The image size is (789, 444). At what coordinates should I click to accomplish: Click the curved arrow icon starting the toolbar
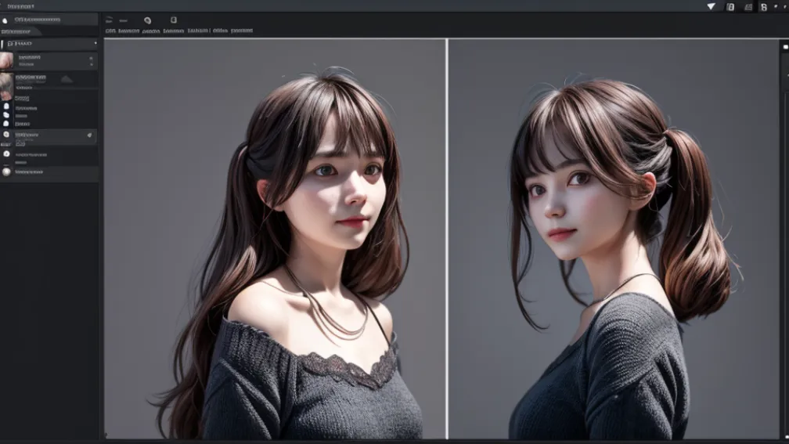tap(110, 20)
